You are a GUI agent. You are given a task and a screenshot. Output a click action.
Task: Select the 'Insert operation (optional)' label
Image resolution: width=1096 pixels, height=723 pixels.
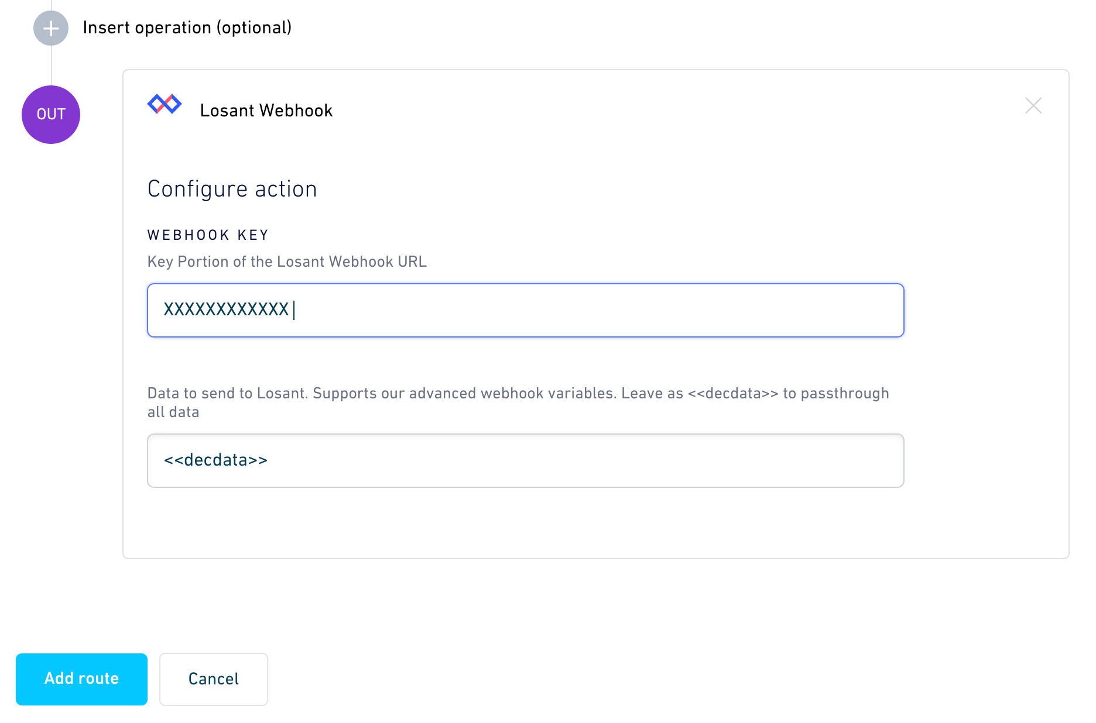coord(187,27)
